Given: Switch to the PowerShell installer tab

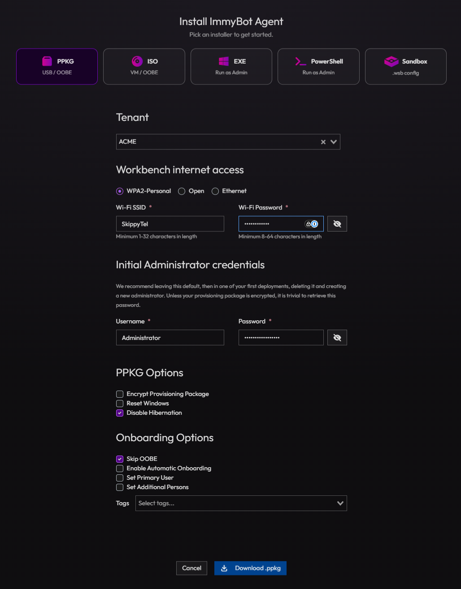Looking at the screenshot, I should 318,66.
